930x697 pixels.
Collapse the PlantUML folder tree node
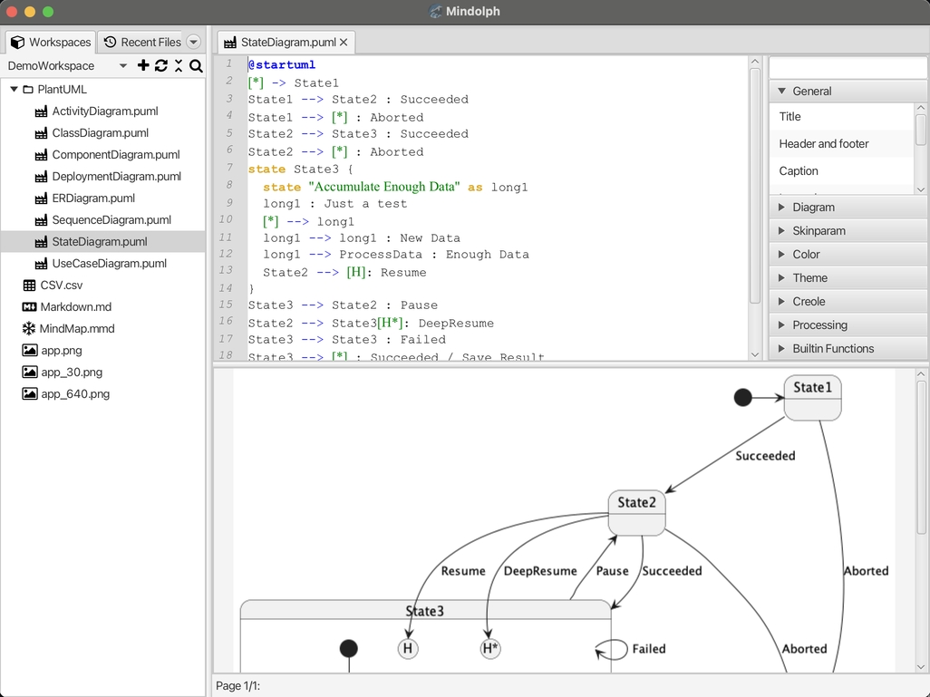(14, 89)
